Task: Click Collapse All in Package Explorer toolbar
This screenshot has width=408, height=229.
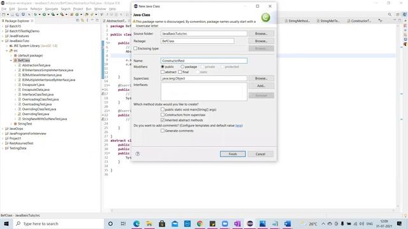Action: point(78,20)
